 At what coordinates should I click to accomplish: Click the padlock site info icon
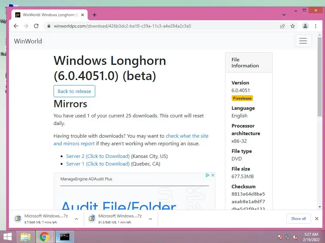(49, 26)
